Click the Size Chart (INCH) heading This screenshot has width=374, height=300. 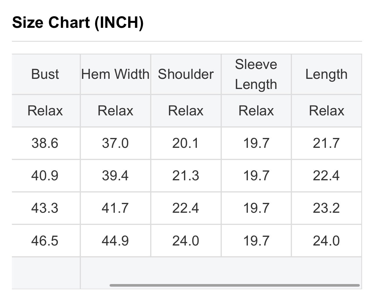point(78,22)
